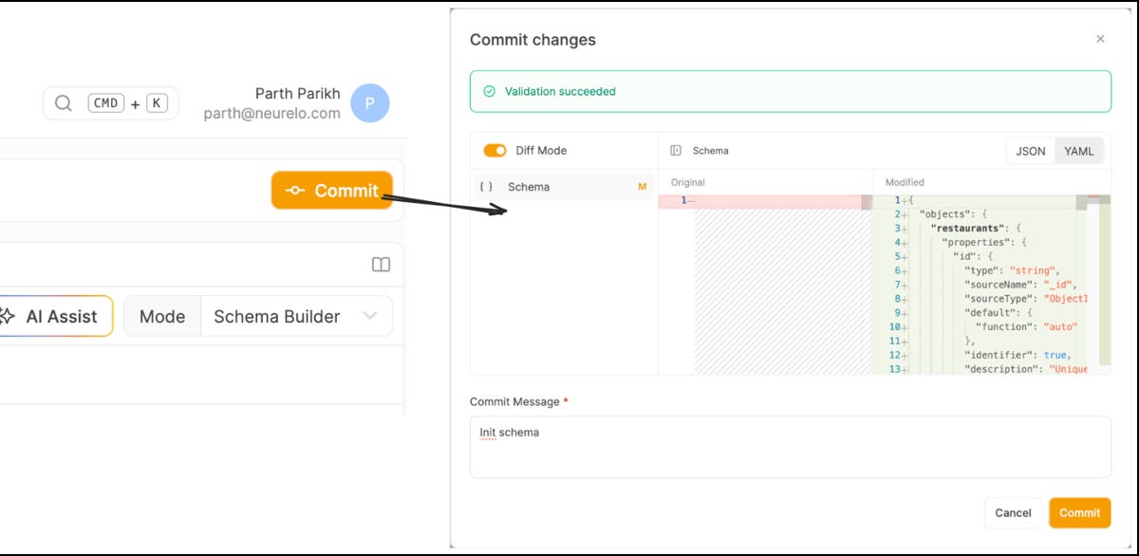Switch to the YAML tab
1139x556 pixels.
(1080, 150)
